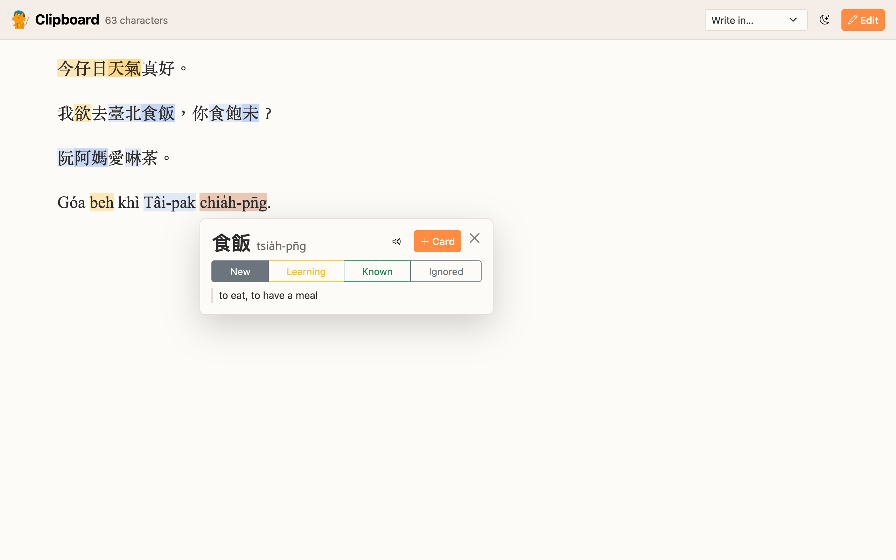Image resolution: width=896 pixels, height=560 pixels.
Task: Select the romanized word Góa
Action: [x=71, y=203]
